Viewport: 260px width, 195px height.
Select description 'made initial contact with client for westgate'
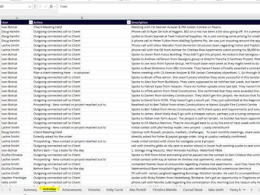[196, 141]
